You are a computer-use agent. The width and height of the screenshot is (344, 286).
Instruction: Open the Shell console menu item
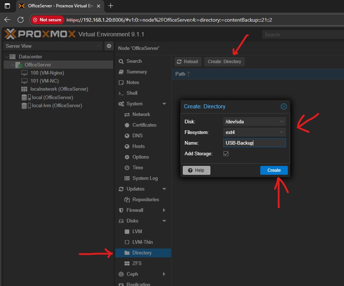click(x=132, y=93)
